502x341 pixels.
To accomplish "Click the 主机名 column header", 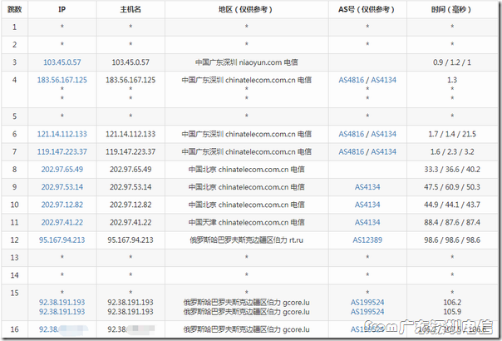I will click(130, 9).
